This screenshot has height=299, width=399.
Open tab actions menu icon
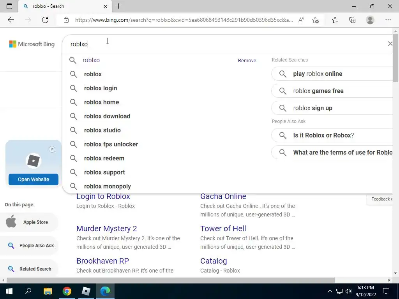[x=9, y=6]
